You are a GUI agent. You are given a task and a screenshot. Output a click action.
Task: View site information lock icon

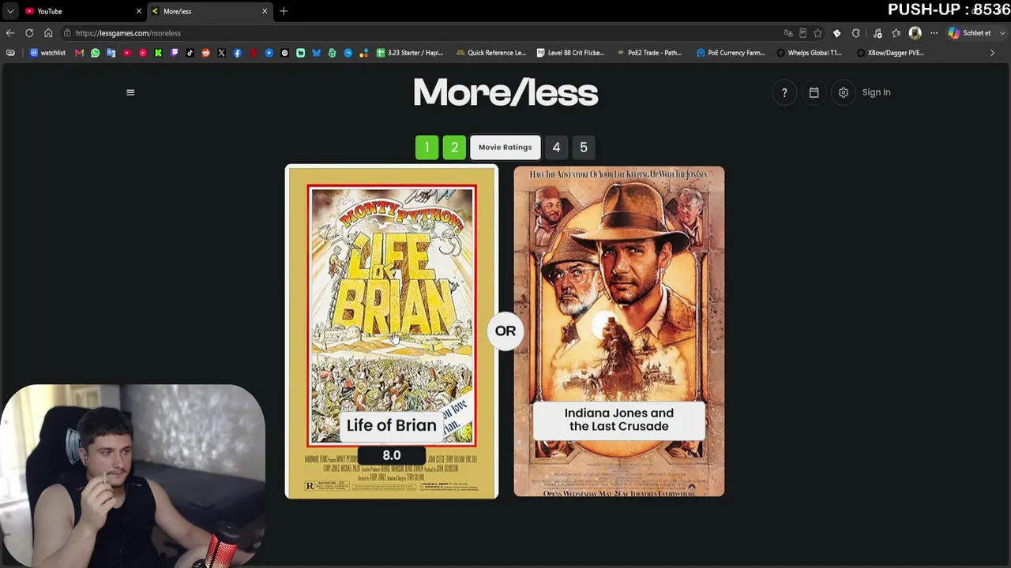tap(67, 33)
